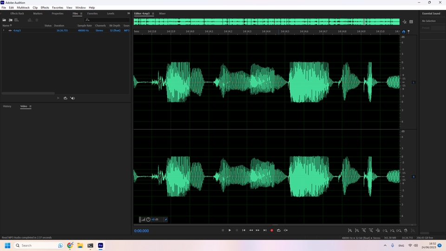Toggle Files panel loop playback
Screen dimensions: 446x251
(66, 98)
